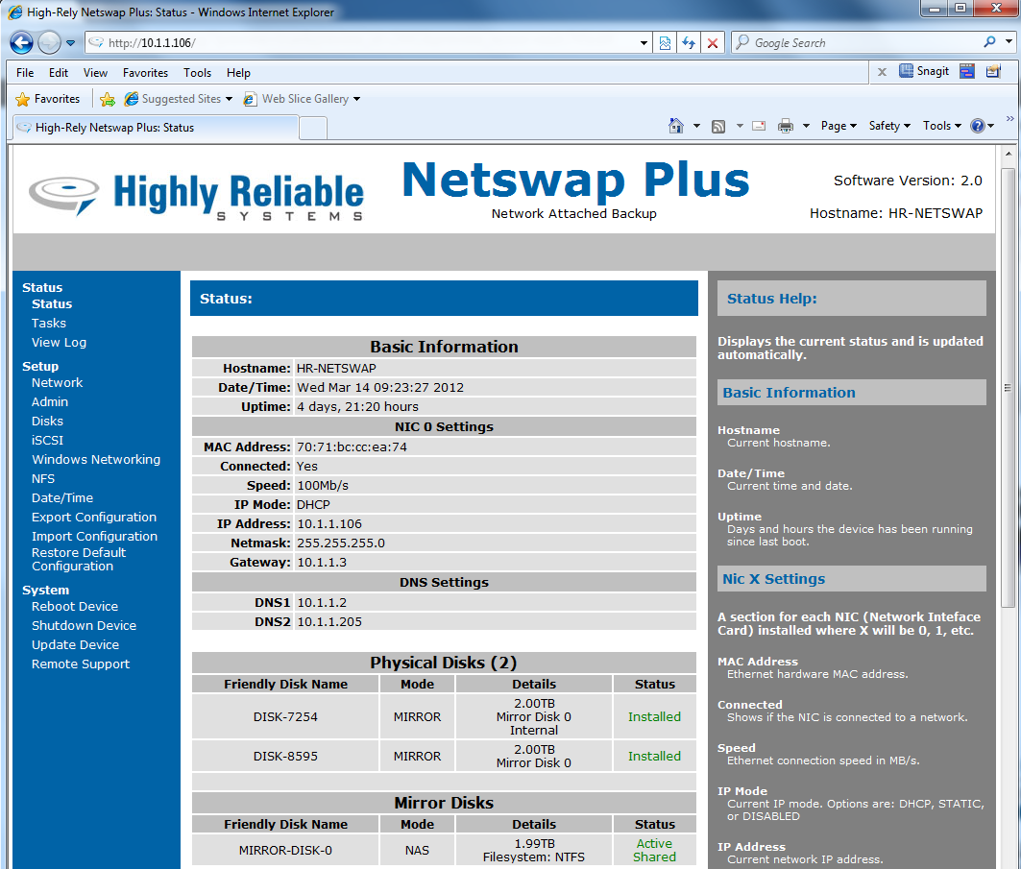The width and height of the screenshot is (1021, 869).
Task: Expand the Home button dropdown arrow
Action: click(x=696, y=126)
